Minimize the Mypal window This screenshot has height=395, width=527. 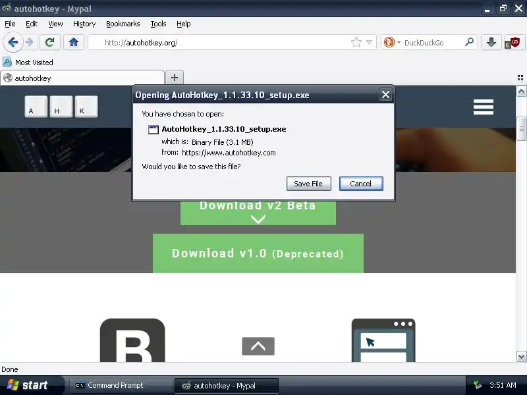coord(487,9)
